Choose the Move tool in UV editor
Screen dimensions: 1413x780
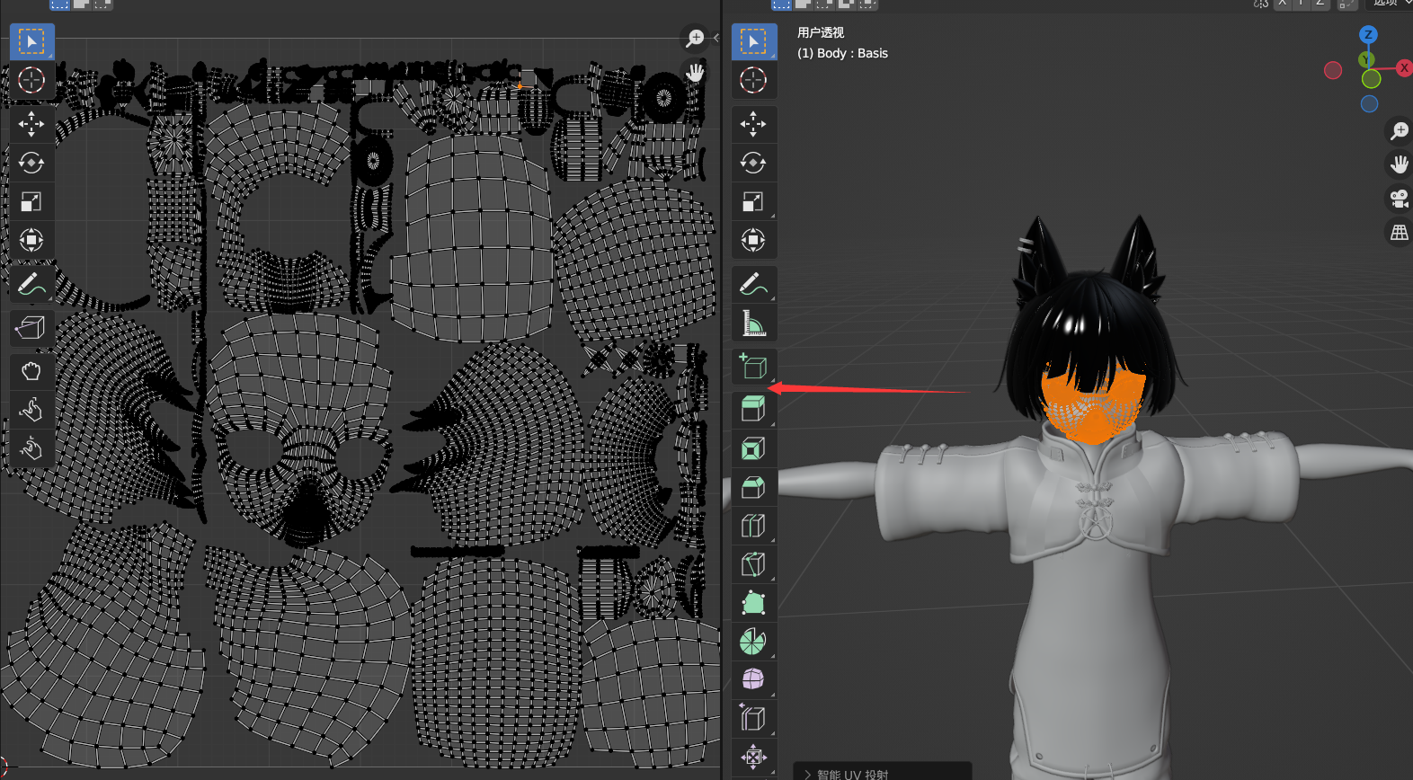[31, 124]
